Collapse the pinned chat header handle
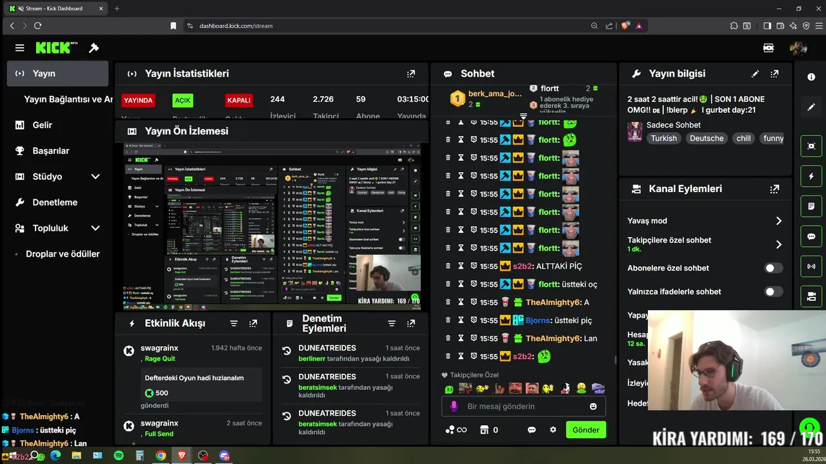Viewport: 826px width, 464px height. tap(523, 117)
